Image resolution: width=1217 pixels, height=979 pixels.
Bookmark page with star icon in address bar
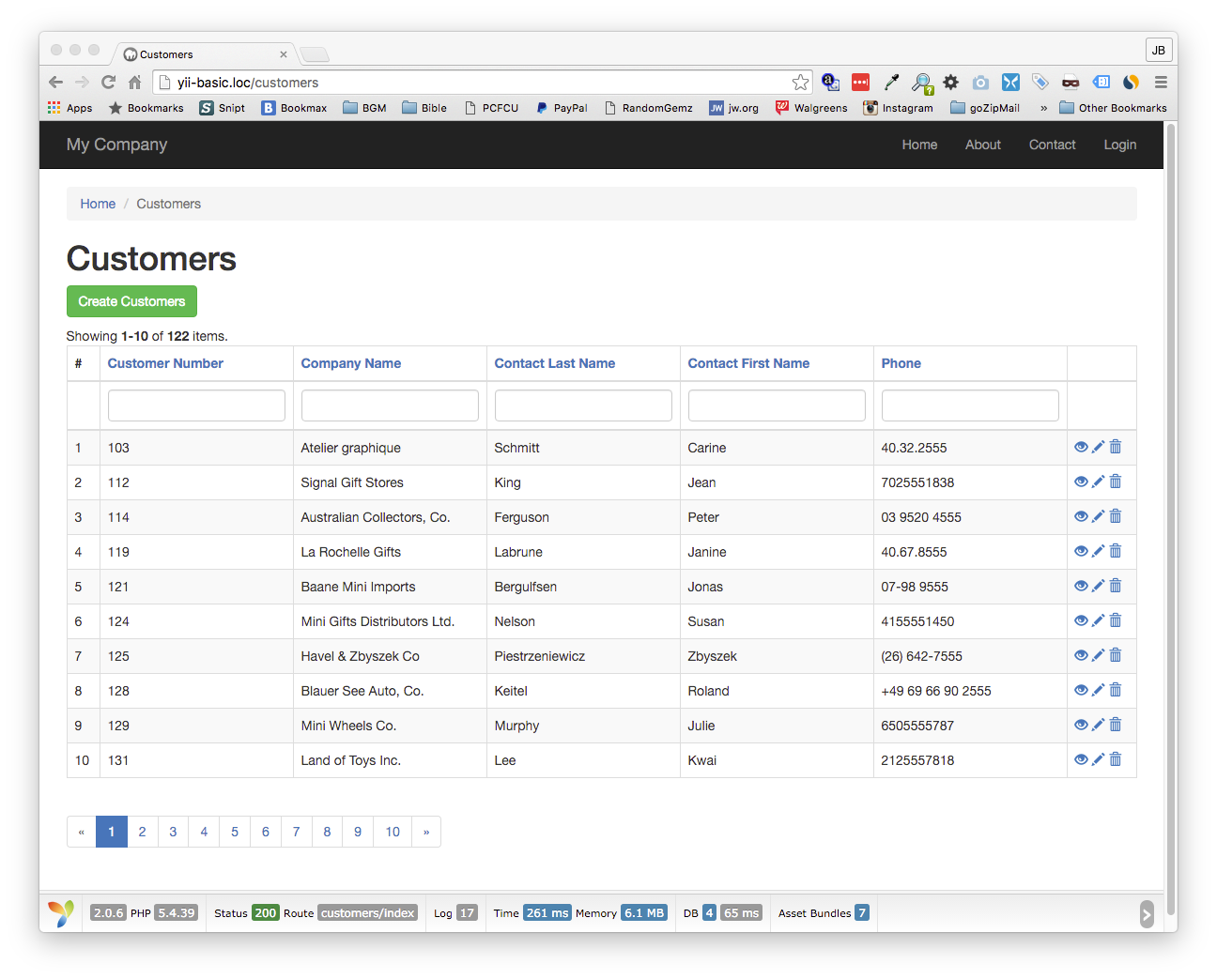(x=800, y=83)
